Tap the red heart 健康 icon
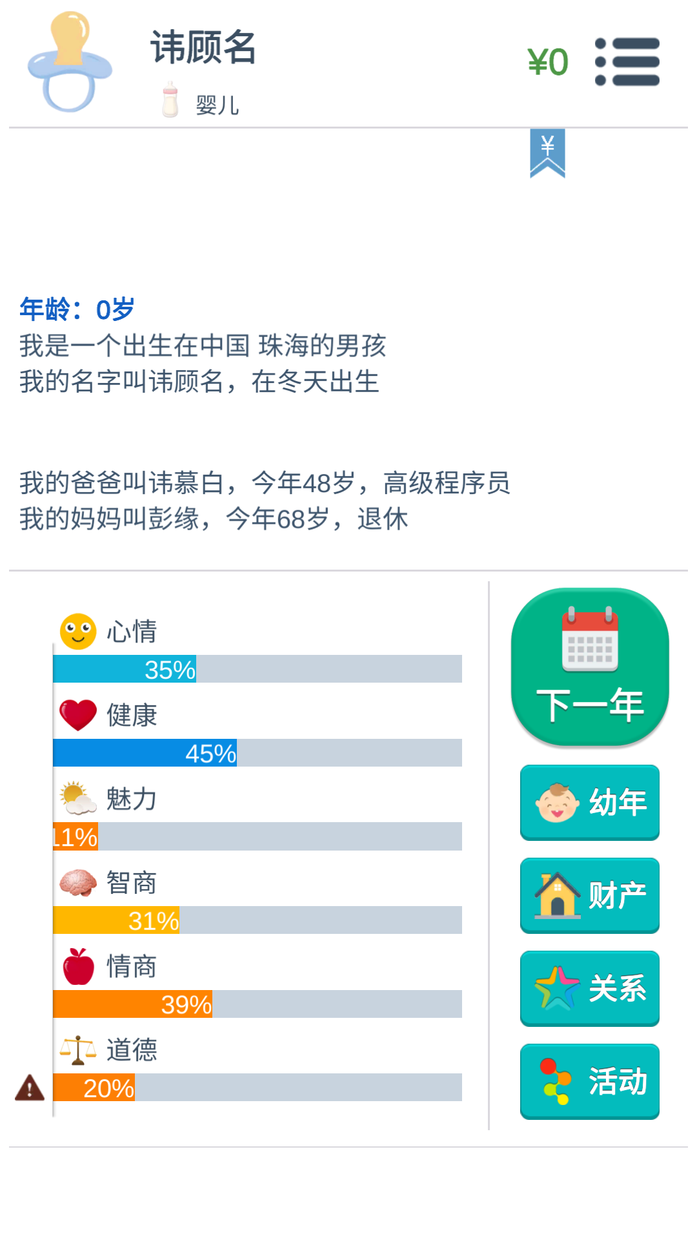697x1240 pixels. click(x=78, y=715)
